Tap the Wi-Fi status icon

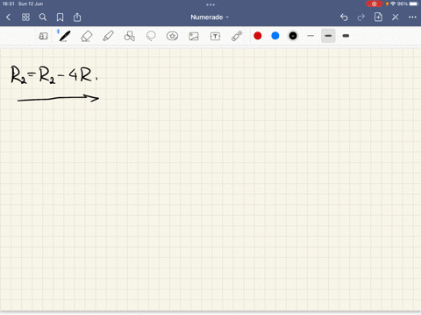pyautogui.click(x=393, y=3)
